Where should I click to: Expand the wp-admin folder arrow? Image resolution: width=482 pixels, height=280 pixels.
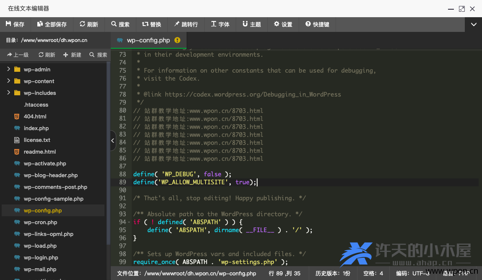click(x=8, y=69)
